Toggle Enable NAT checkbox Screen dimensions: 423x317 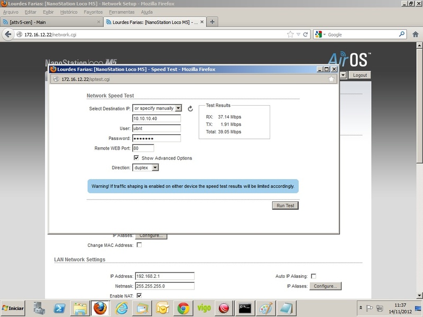[139, 296]
